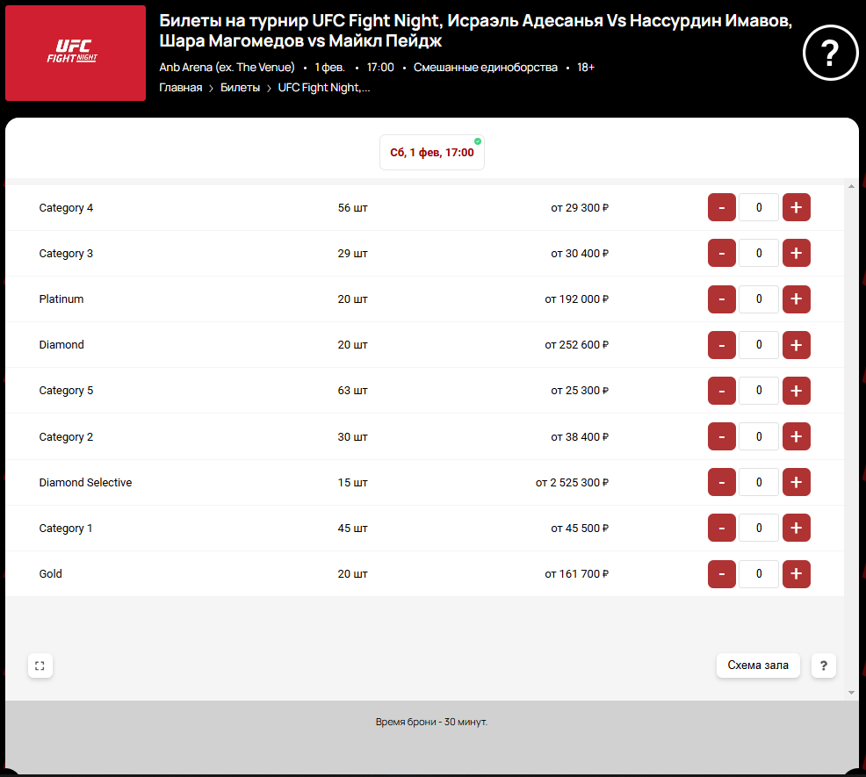Focus the Diamond Selective quantity input
Viewport: 866px width, 777px height.
(x=759, y=482)
